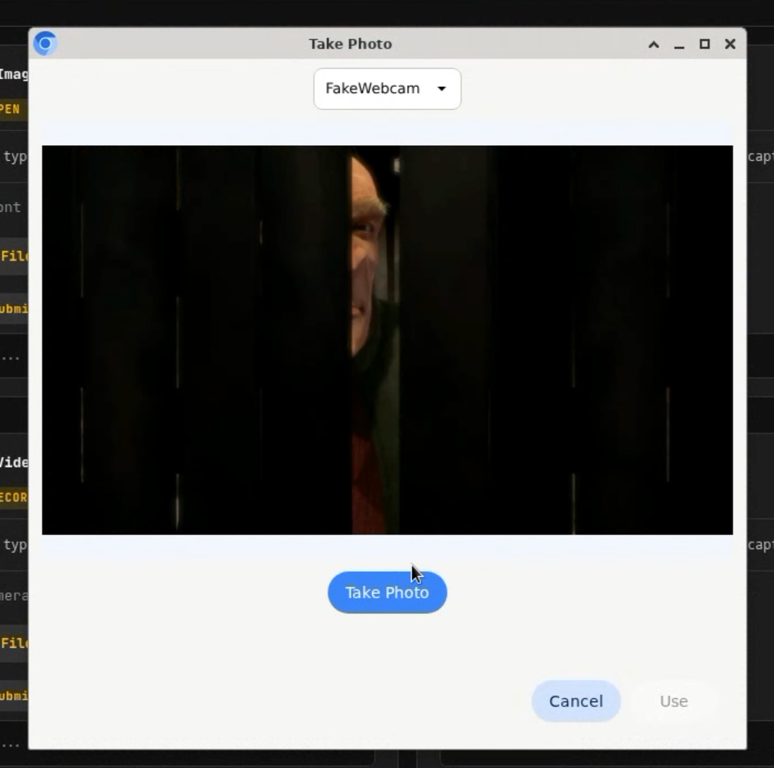This screenshot has width=774, height=768.
Task: Click the caret arrow beside FakeWebcam
Action: point(442,89)
